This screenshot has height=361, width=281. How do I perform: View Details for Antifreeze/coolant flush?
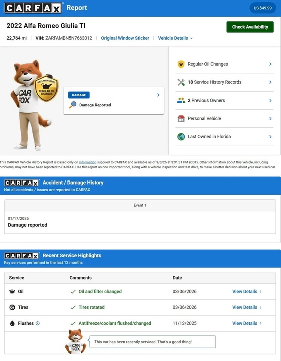click(247, 323)
